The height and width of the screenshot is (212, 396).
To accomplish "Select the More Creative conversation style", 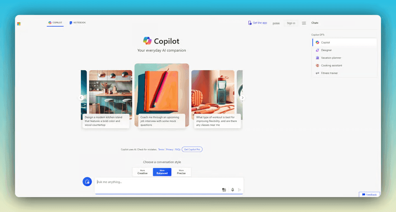I will click(x=142, y=172).
